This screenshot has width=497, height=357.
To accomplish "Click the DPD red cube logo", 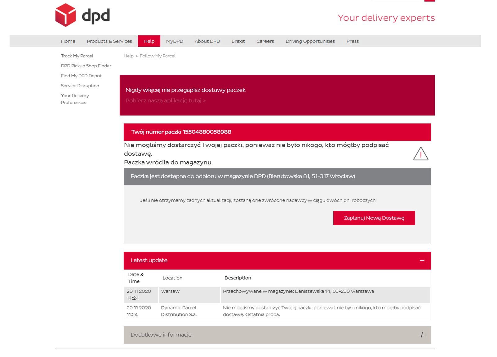I will click(65, 15).
